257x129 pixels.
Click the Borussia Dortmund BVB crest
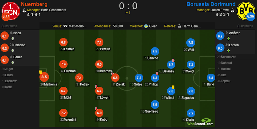(246, 11)
